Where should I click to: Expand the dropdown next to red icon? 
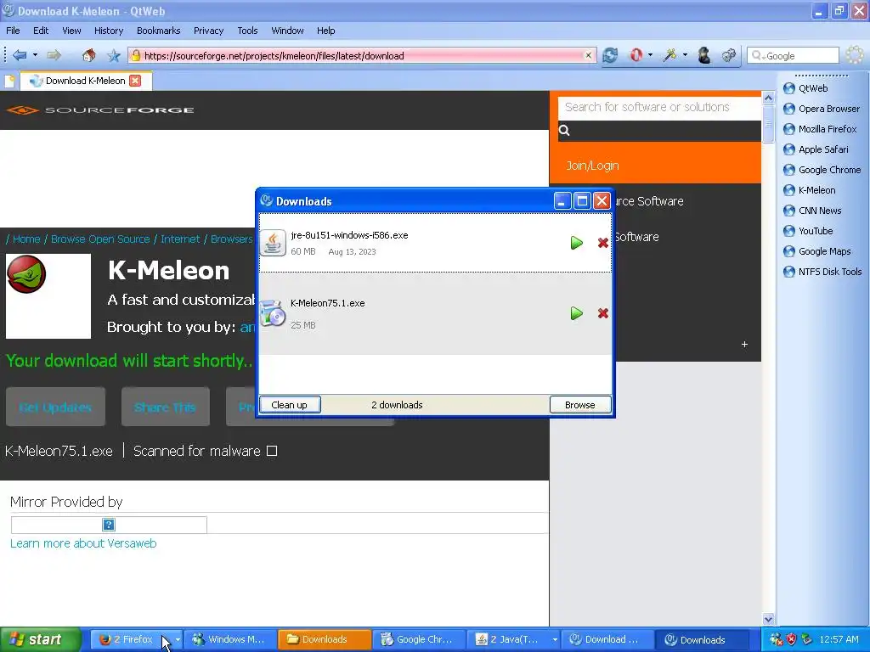point(650,55)
